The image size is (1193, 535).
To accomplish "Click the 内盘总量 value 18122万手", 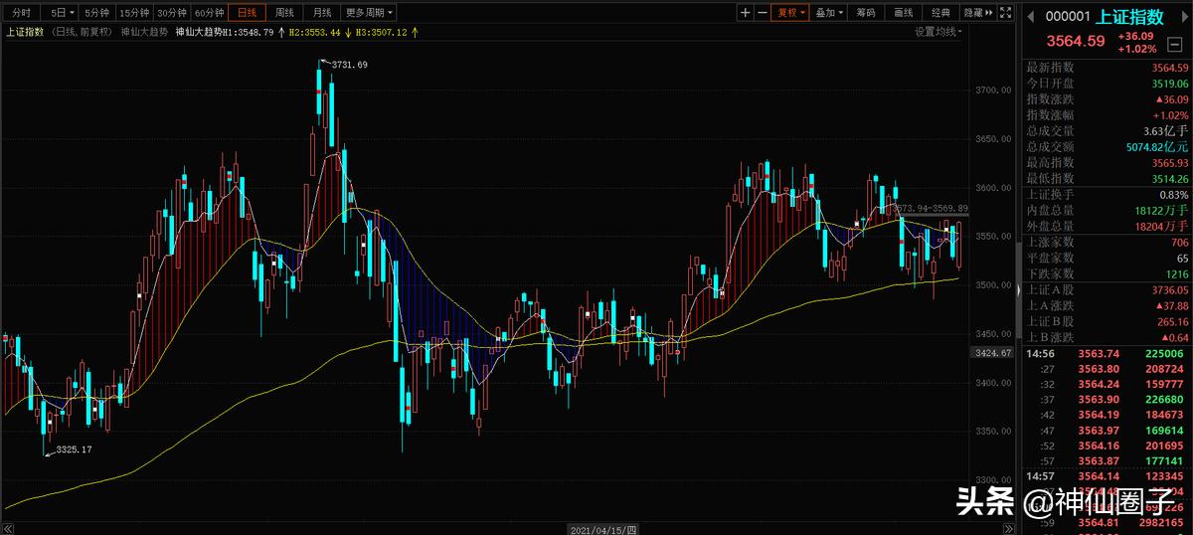I will click(1163, 211).
